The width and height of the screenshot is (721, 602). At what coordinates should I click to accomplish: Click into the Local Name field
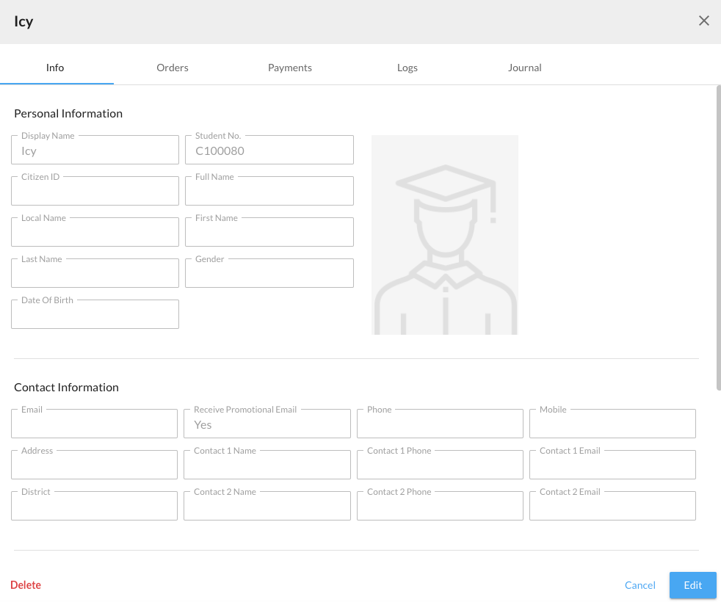[x=95, y=232]
